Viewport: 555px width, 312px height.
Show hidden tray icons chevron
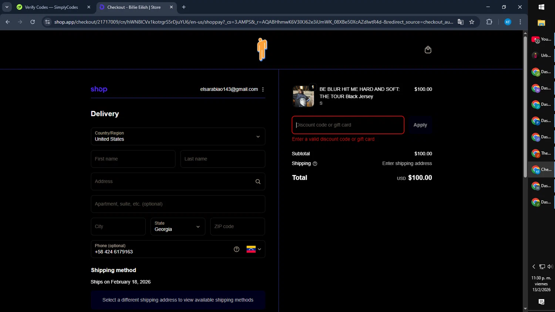(534, 267)
